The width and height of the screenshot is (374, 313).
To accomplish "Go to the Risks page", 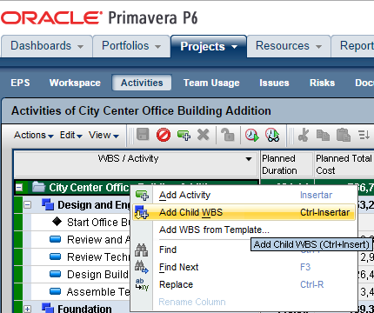I will pos(322,83).
